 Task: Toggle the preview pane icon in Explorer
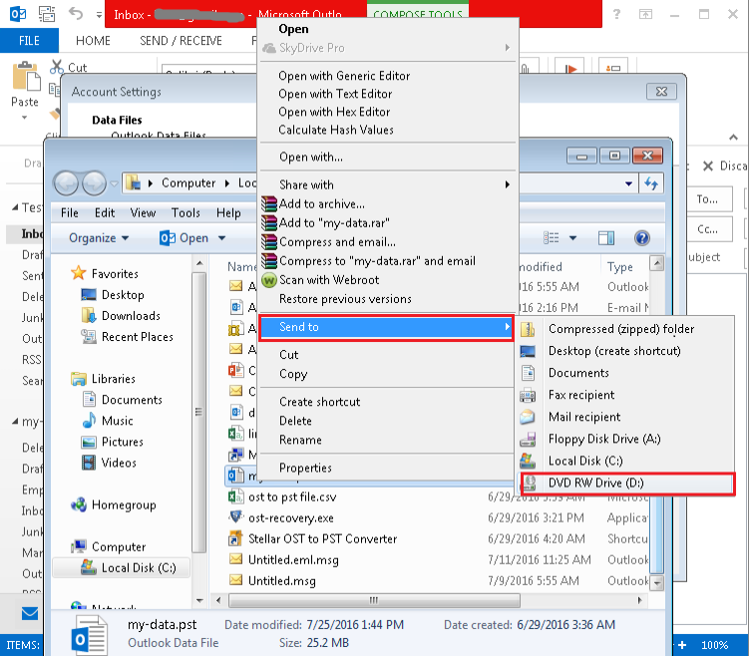pyautogui.click(x=606, y=237)
